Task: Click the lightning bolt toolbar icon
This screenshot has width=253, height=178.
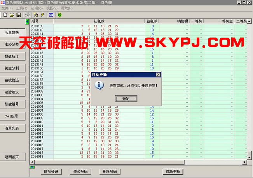Action: tap(42, 15)
